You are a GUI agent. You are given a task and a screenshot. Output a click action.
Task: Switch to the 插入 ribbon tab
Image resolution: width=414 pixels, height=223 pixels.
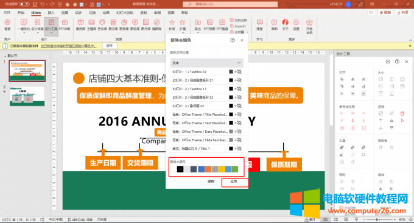51,13
